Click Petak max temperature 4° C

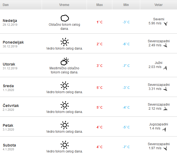[x=100, y=127]
